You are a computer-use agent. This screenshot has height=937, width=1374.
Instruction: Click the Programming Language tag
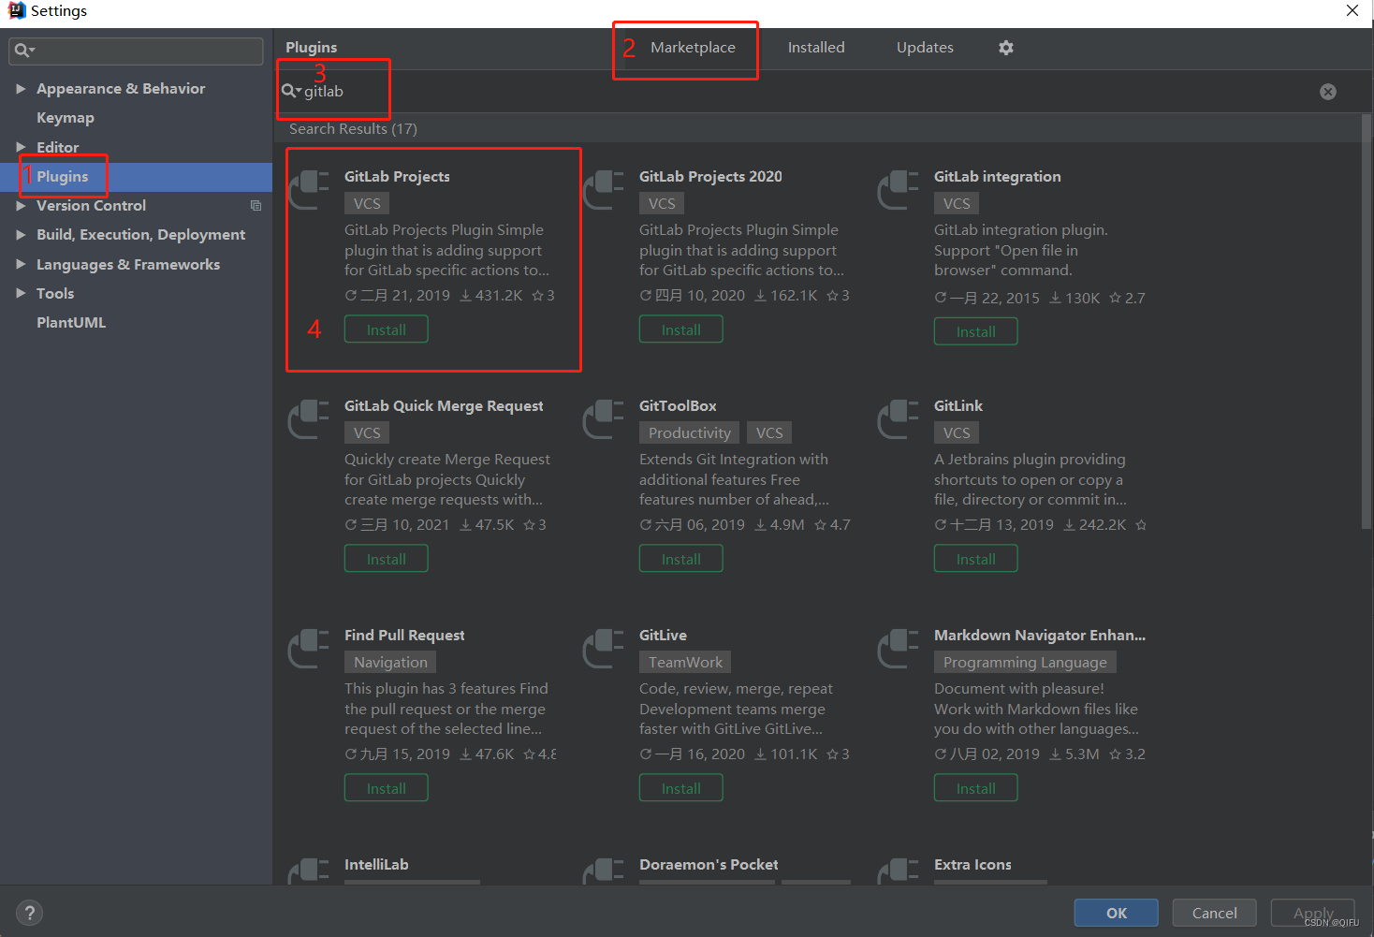(1025, 662)
